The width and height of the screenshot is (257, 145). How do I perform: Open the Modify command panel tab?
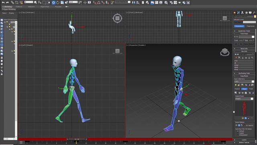(x=239, y=12)
